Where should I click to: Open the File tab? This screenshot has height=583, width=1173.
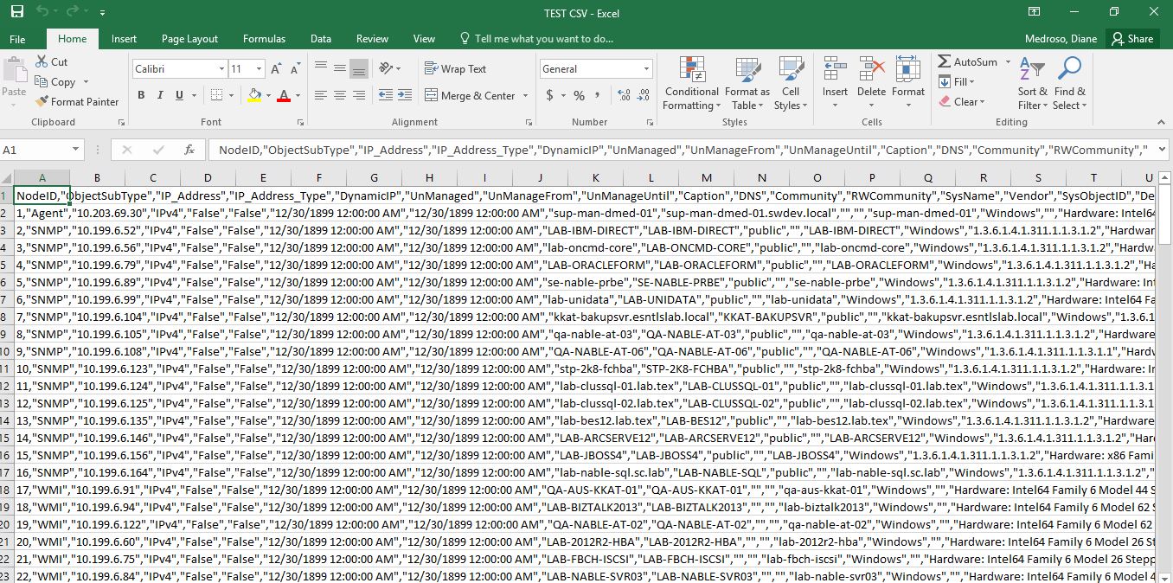(x=17, y=39)
